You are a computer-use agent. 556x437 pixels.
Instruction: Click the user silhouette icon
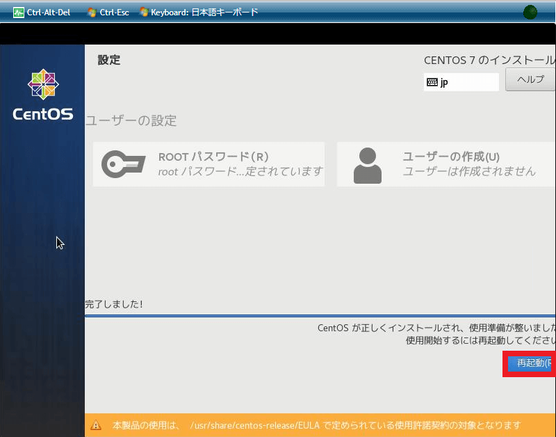click(x=368, y=166)
